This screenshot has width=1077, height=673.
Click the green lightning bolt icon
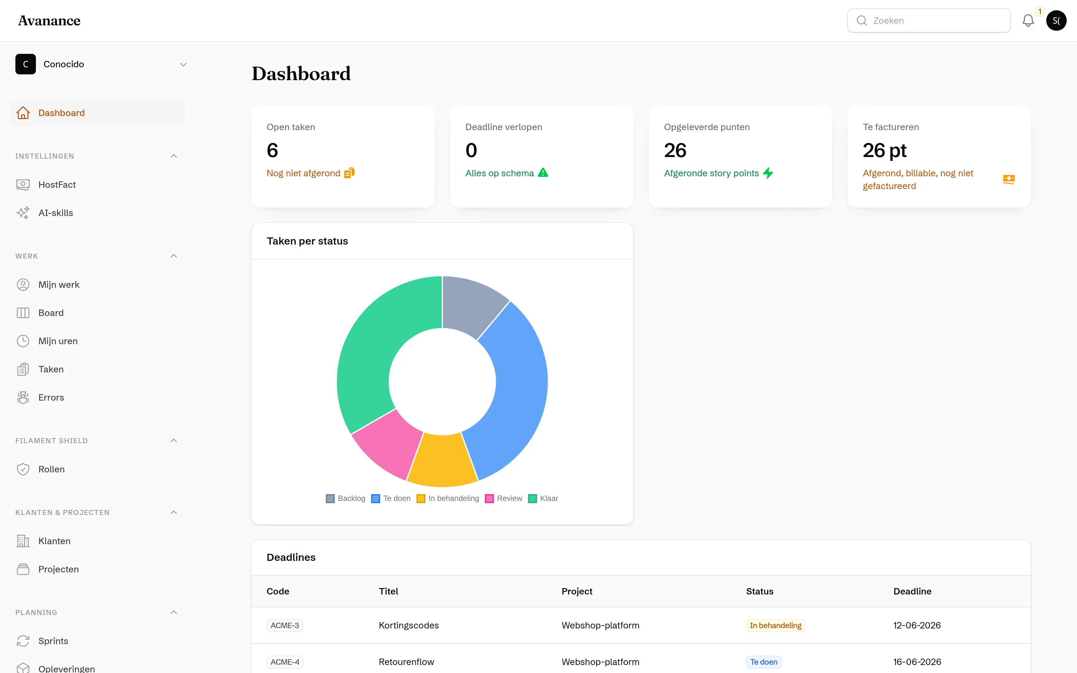[768, 173]
